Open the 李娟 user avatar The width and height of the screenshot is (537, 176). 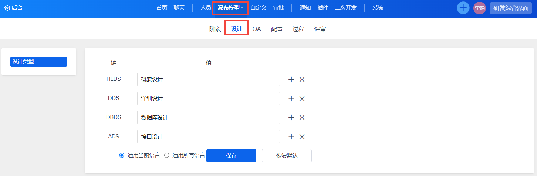pyautogui.click(x=480, y=8)
